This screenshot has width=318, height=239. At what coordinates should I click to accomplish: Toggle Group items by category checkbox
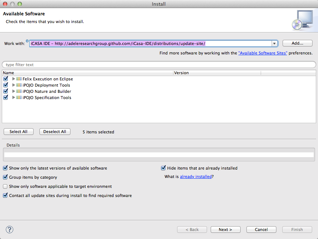coord(5,177)
